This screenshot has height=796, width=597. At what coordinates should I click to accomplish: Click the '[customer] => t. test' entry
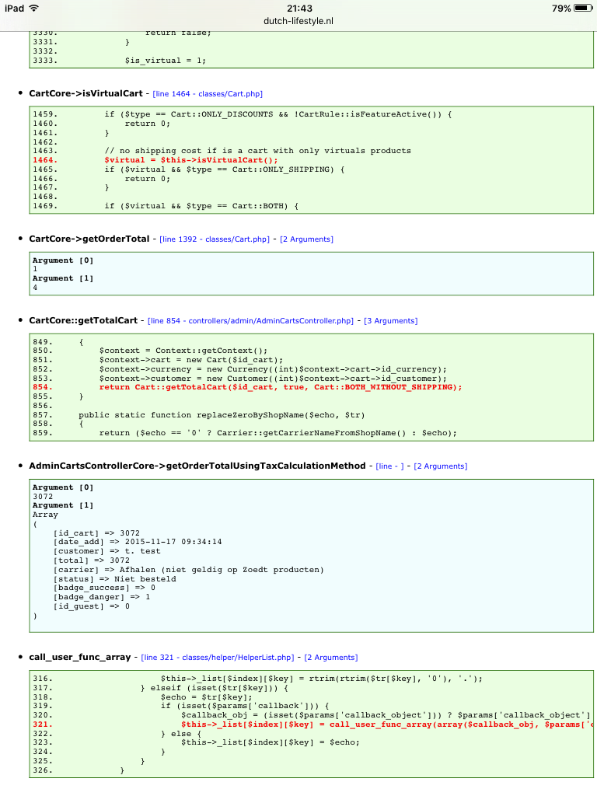[x=107, y=551]
